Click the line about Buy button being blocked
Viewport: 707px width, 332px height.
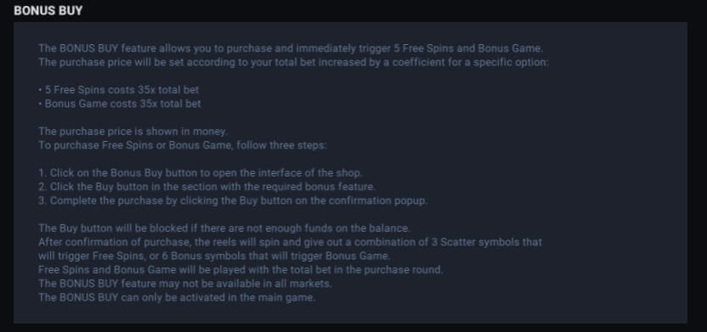click(224, 228)
